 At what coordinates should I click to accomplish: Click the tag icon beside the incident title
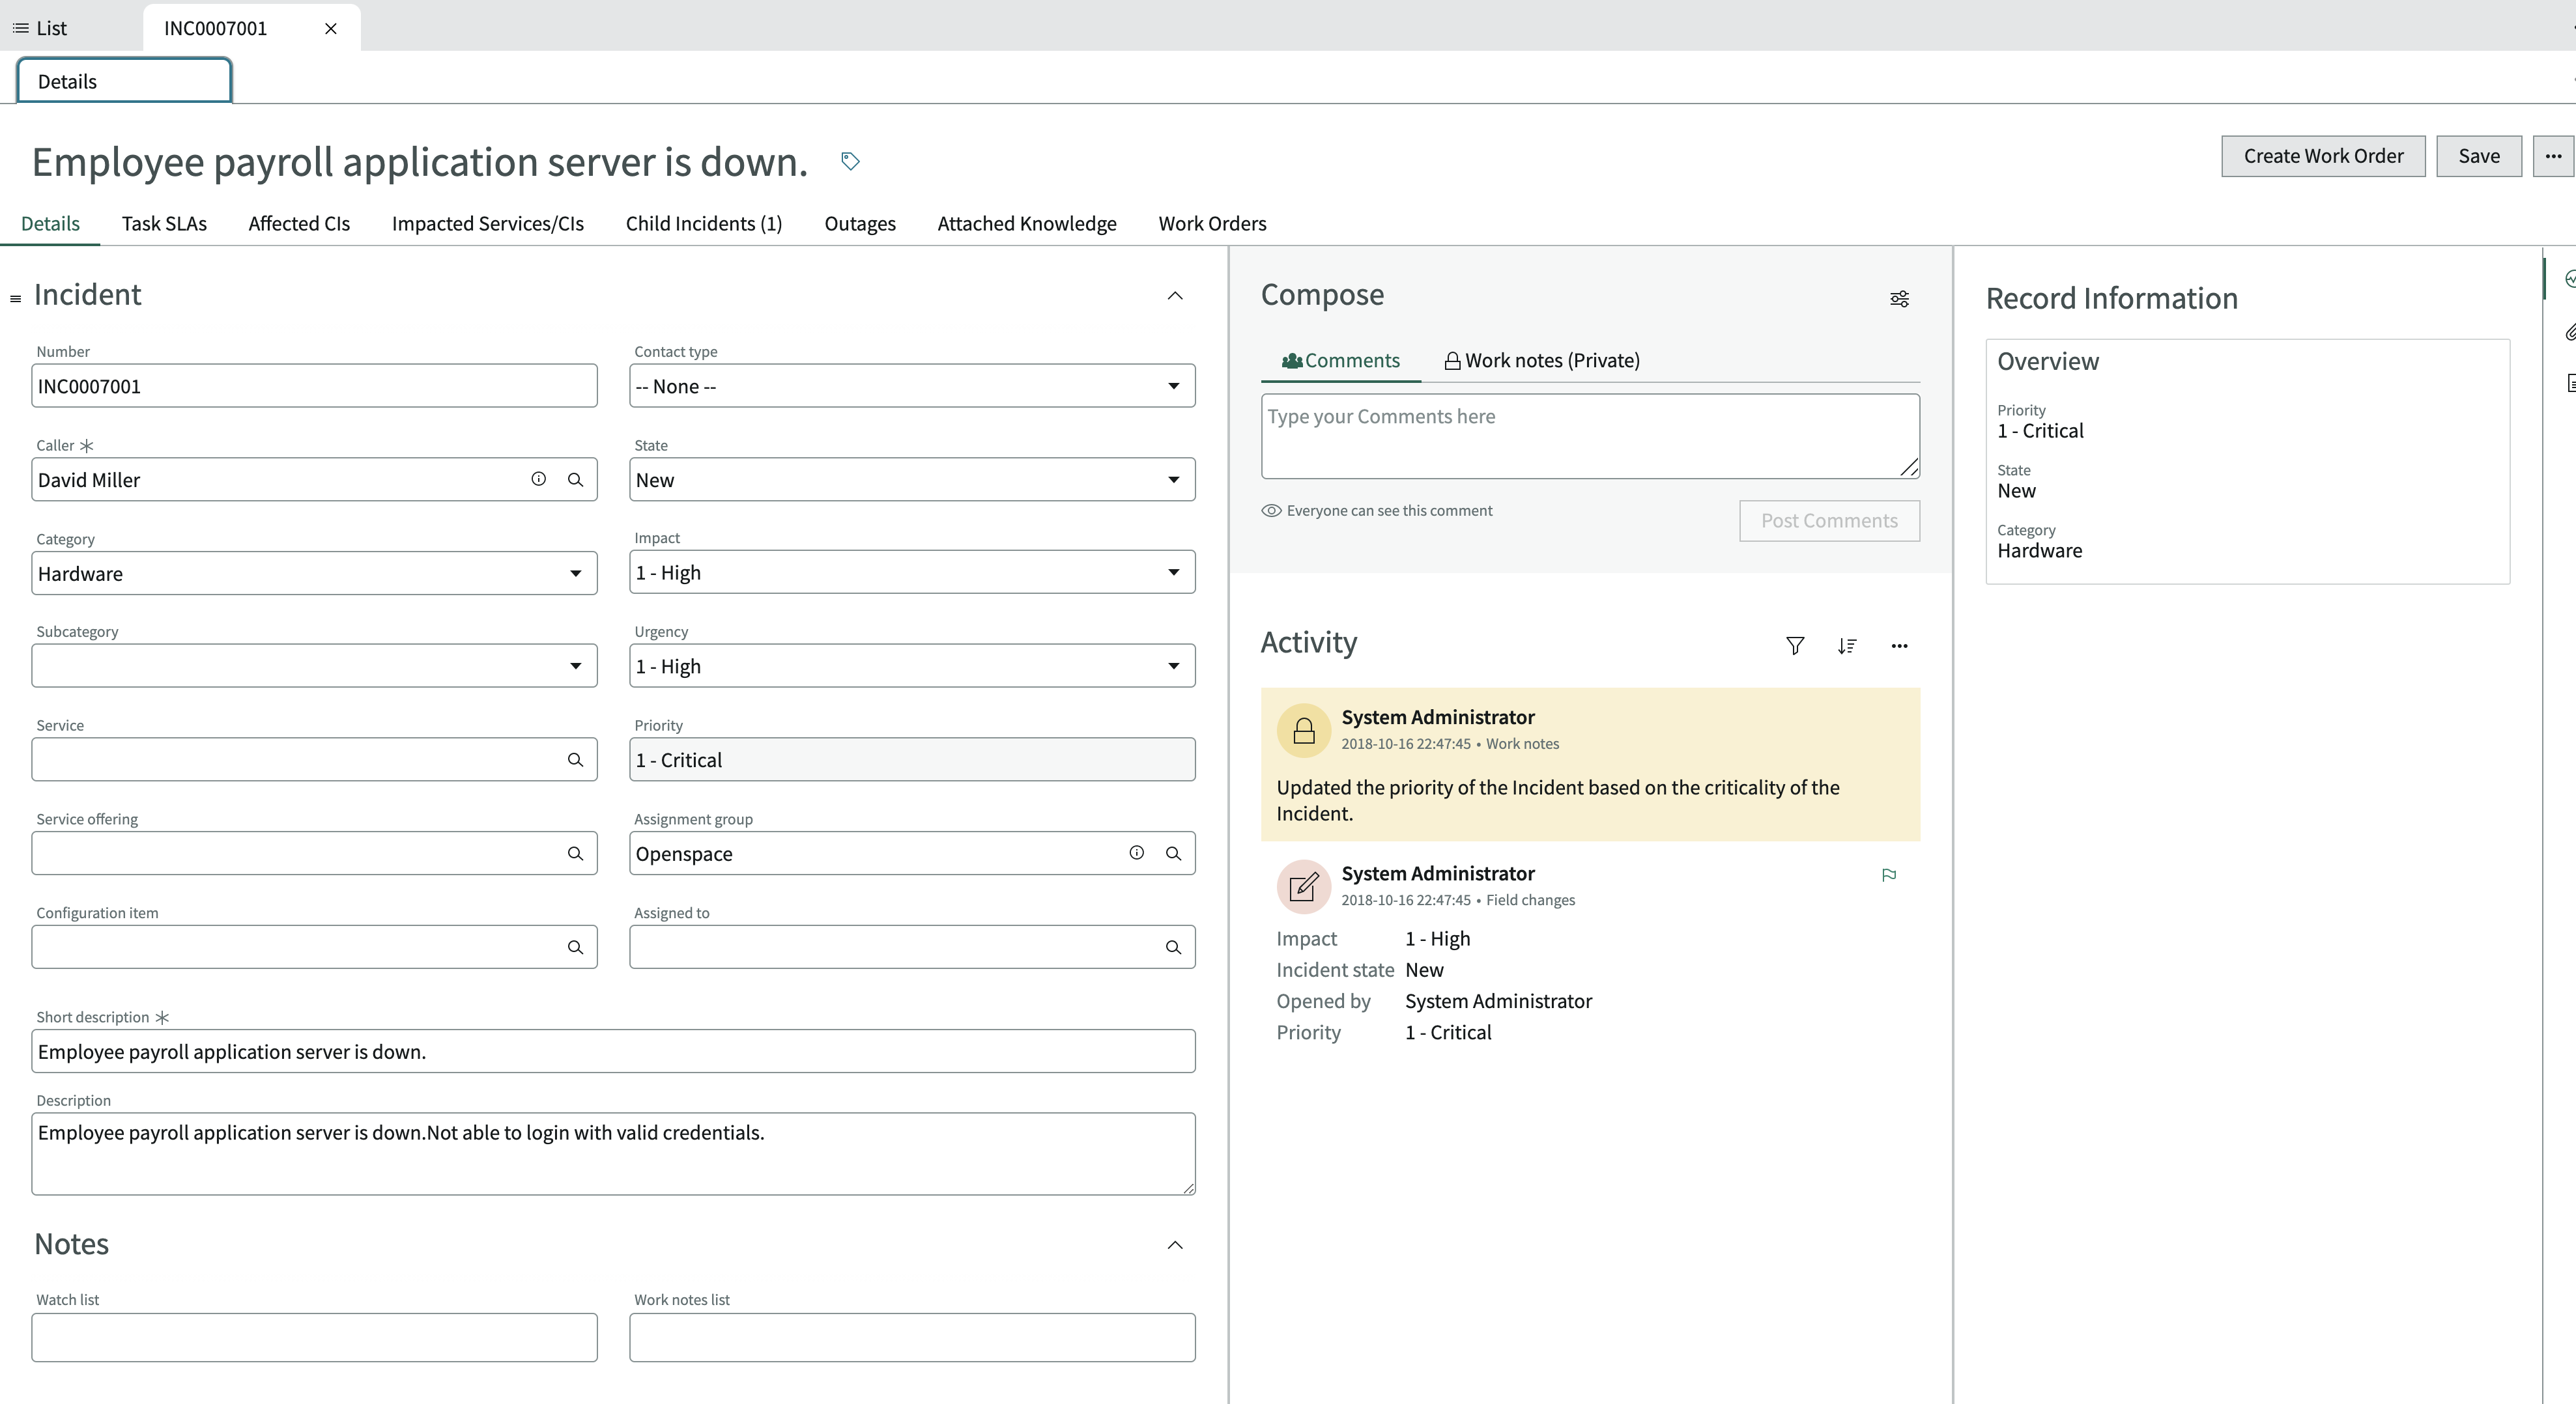point(850,161)
